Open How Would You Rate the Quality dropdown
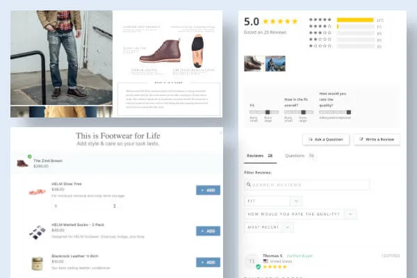Viewport: 417px width, 278px height. pos(300,214)
